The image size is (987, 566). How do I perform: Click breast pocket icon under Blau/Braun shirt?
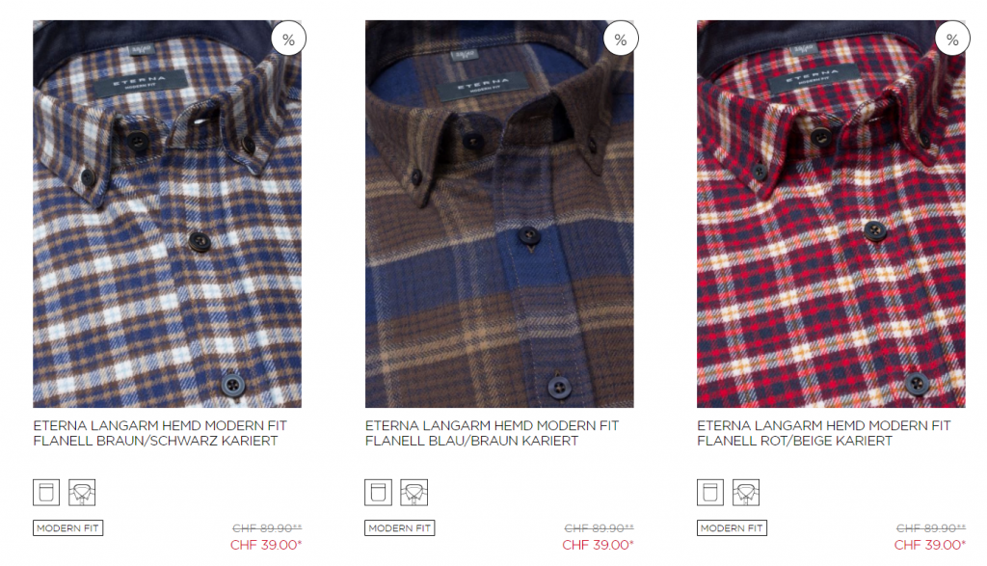click(378, 493)
